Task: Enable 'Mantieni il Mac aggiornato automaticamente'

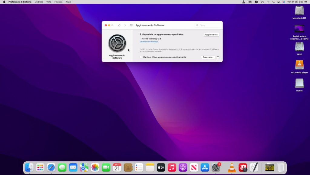Action: 141,57
